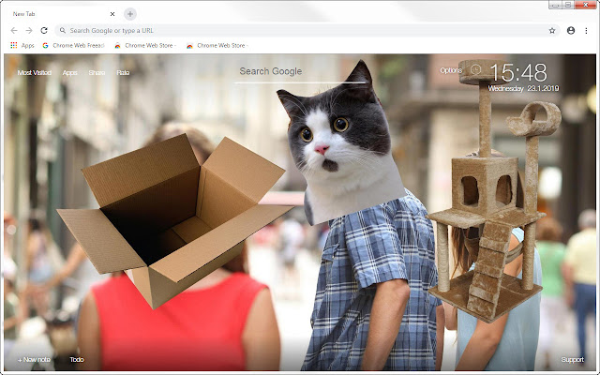600x375 pixels.
Task: Open a new tab with the plus button
Action: pyautogui.click(x=130, y=14)
